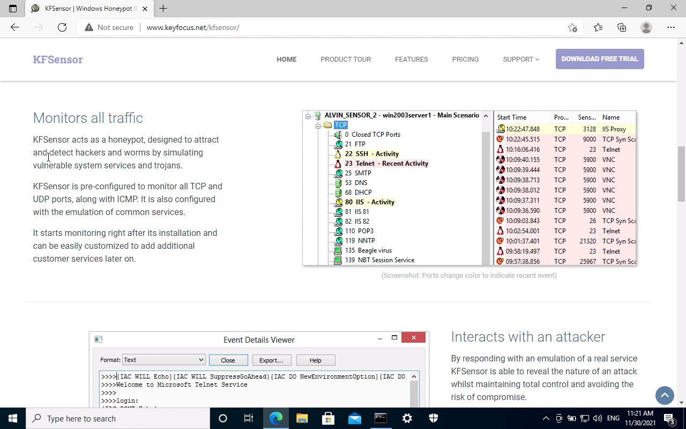
Task: Open a new browser tab
Action: pyautogui.click(x=163, y=8)
